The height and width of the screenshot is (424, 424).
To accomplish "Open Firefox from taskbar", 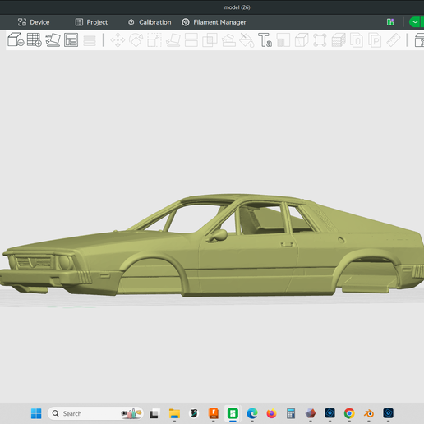I will [271, 413].
